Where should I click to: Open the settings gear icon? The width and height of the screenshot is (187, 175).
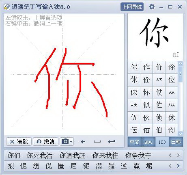click(152, 7)
